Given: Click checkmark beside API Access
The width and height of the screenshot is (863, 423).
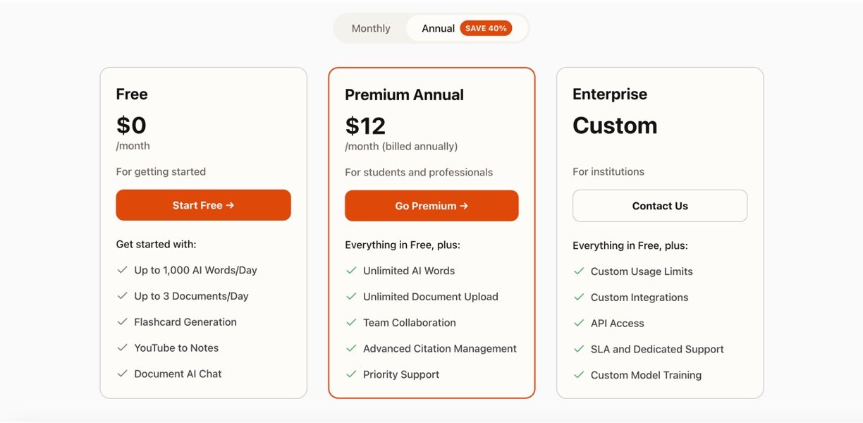Looking at the screenshot, I should (579, 324).
